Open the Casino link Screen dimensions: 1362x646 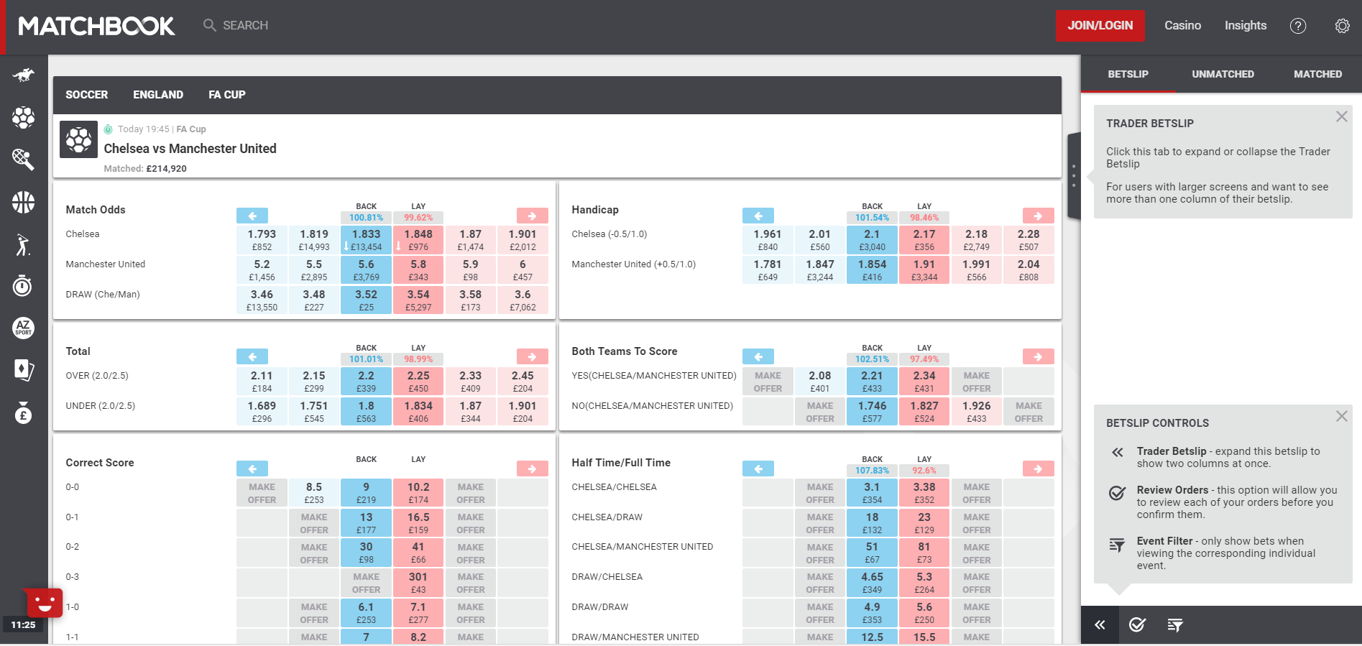[x=1182, y=26]
